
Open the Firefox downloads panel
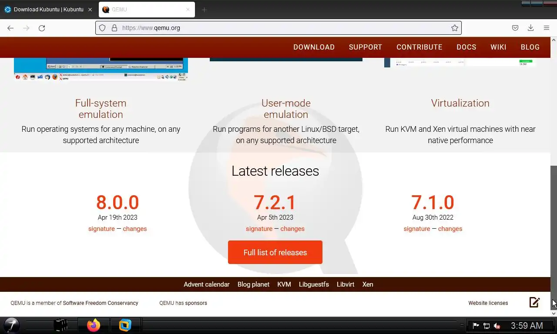coord(531,28)
